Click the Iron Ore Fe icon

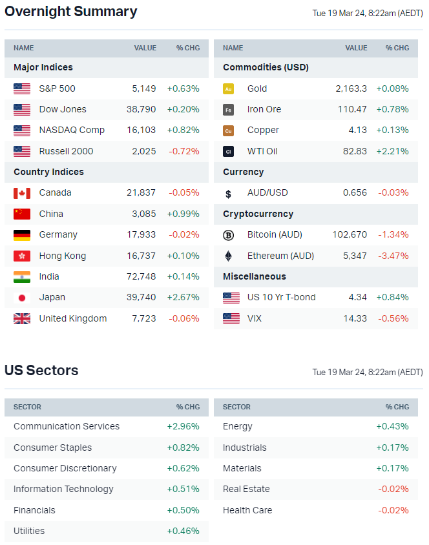[x=228, y=110]
